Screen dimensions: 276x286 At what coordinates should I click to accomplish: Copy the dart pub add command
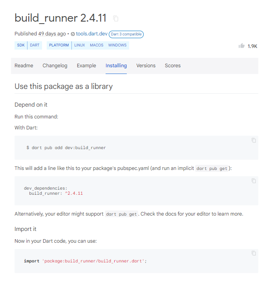[254, 140]
